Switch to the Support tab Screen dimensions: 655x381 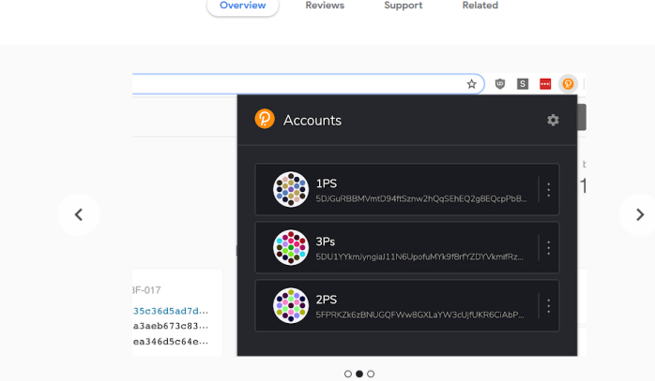pos(404,6)
